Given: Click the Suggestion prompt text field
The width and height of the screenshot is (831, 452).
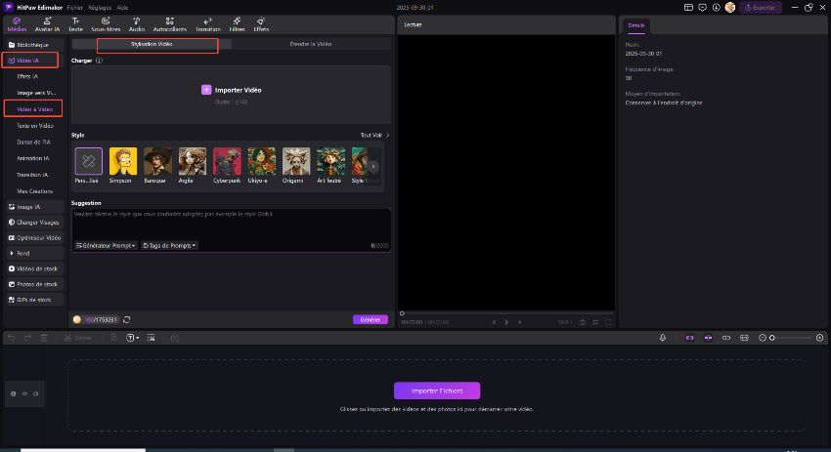Looking at the screenshot, I should (231, 225).
